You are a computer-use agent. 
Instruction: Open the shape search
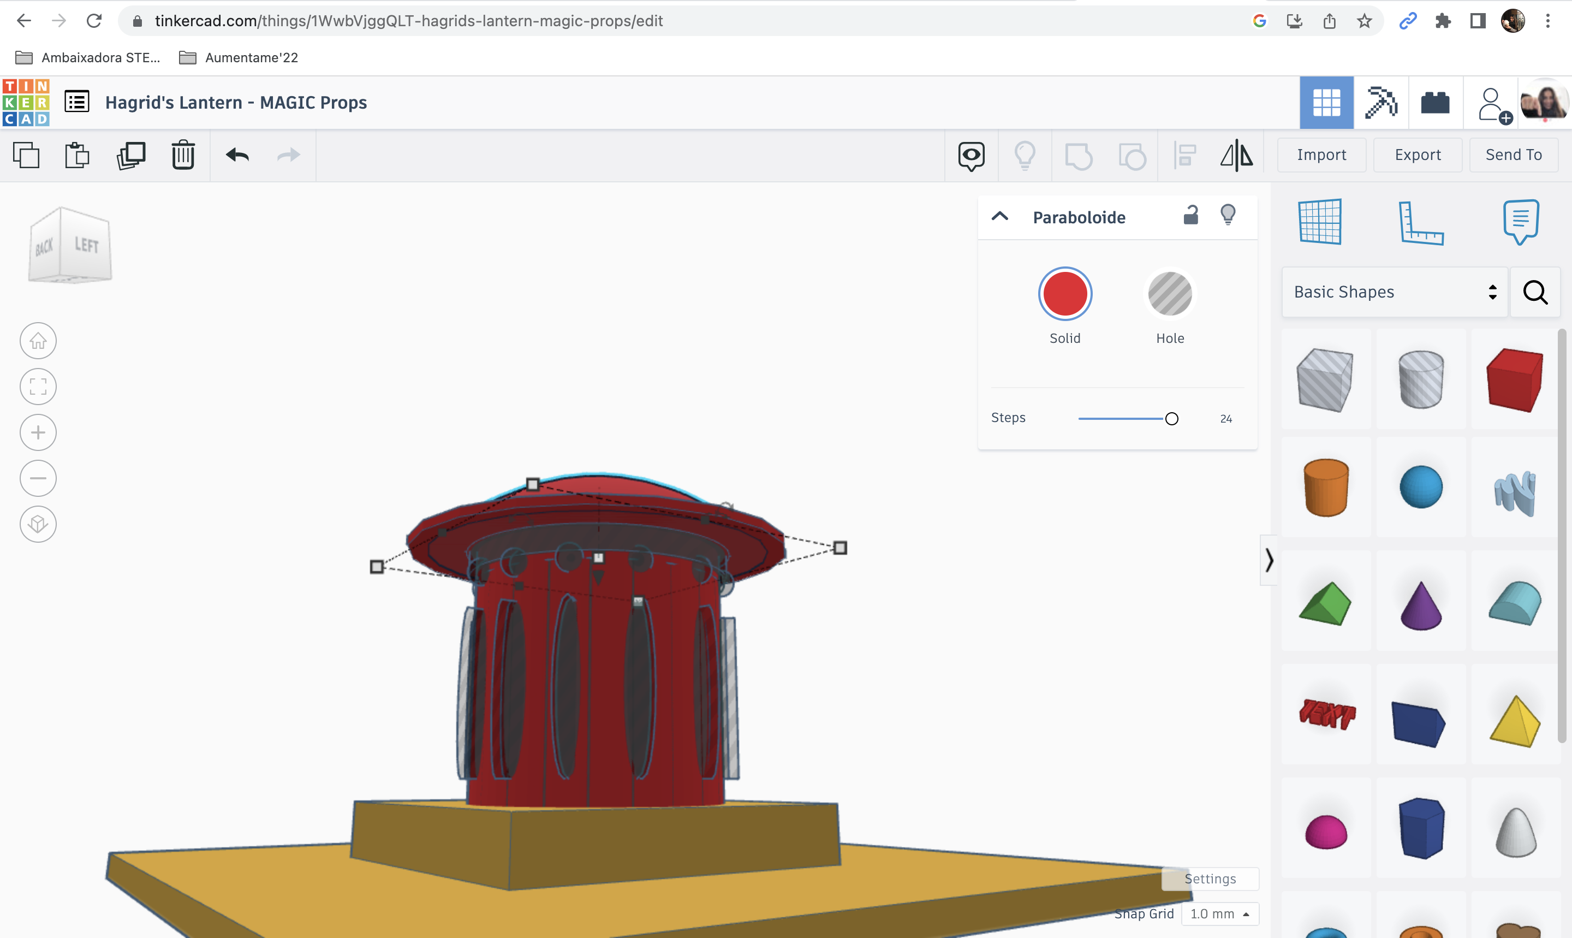pos(1535,292)
